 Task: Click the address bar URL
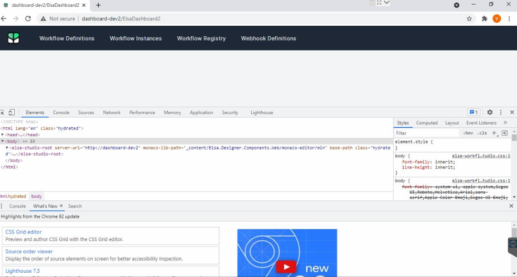click(x=121, y=19)
